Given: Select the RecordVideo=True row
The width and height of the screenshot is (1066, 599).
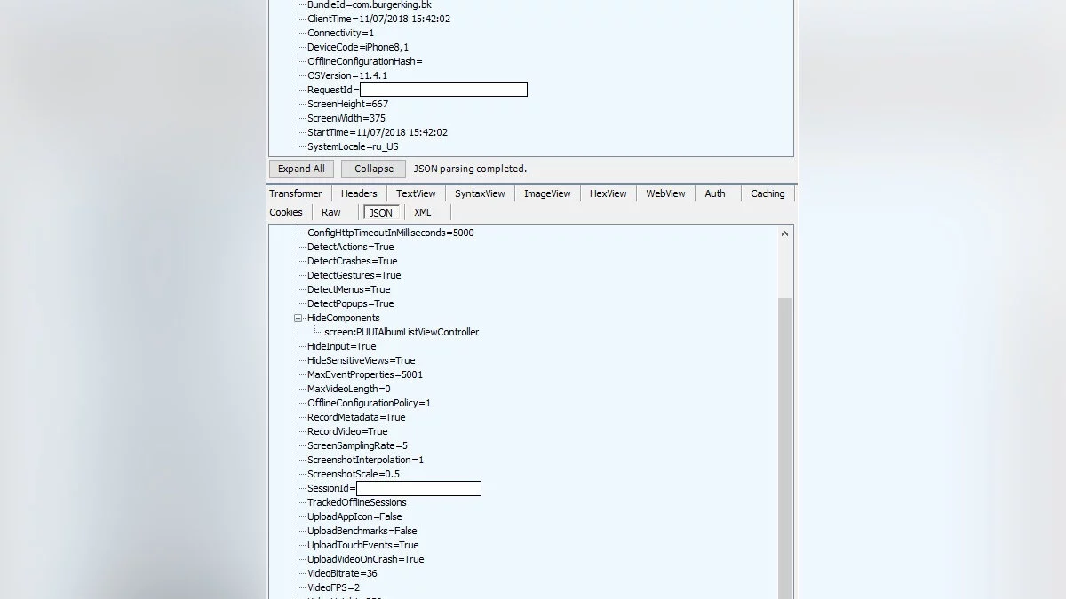Looking at the screenshot, I should click(x=347, y=431).
